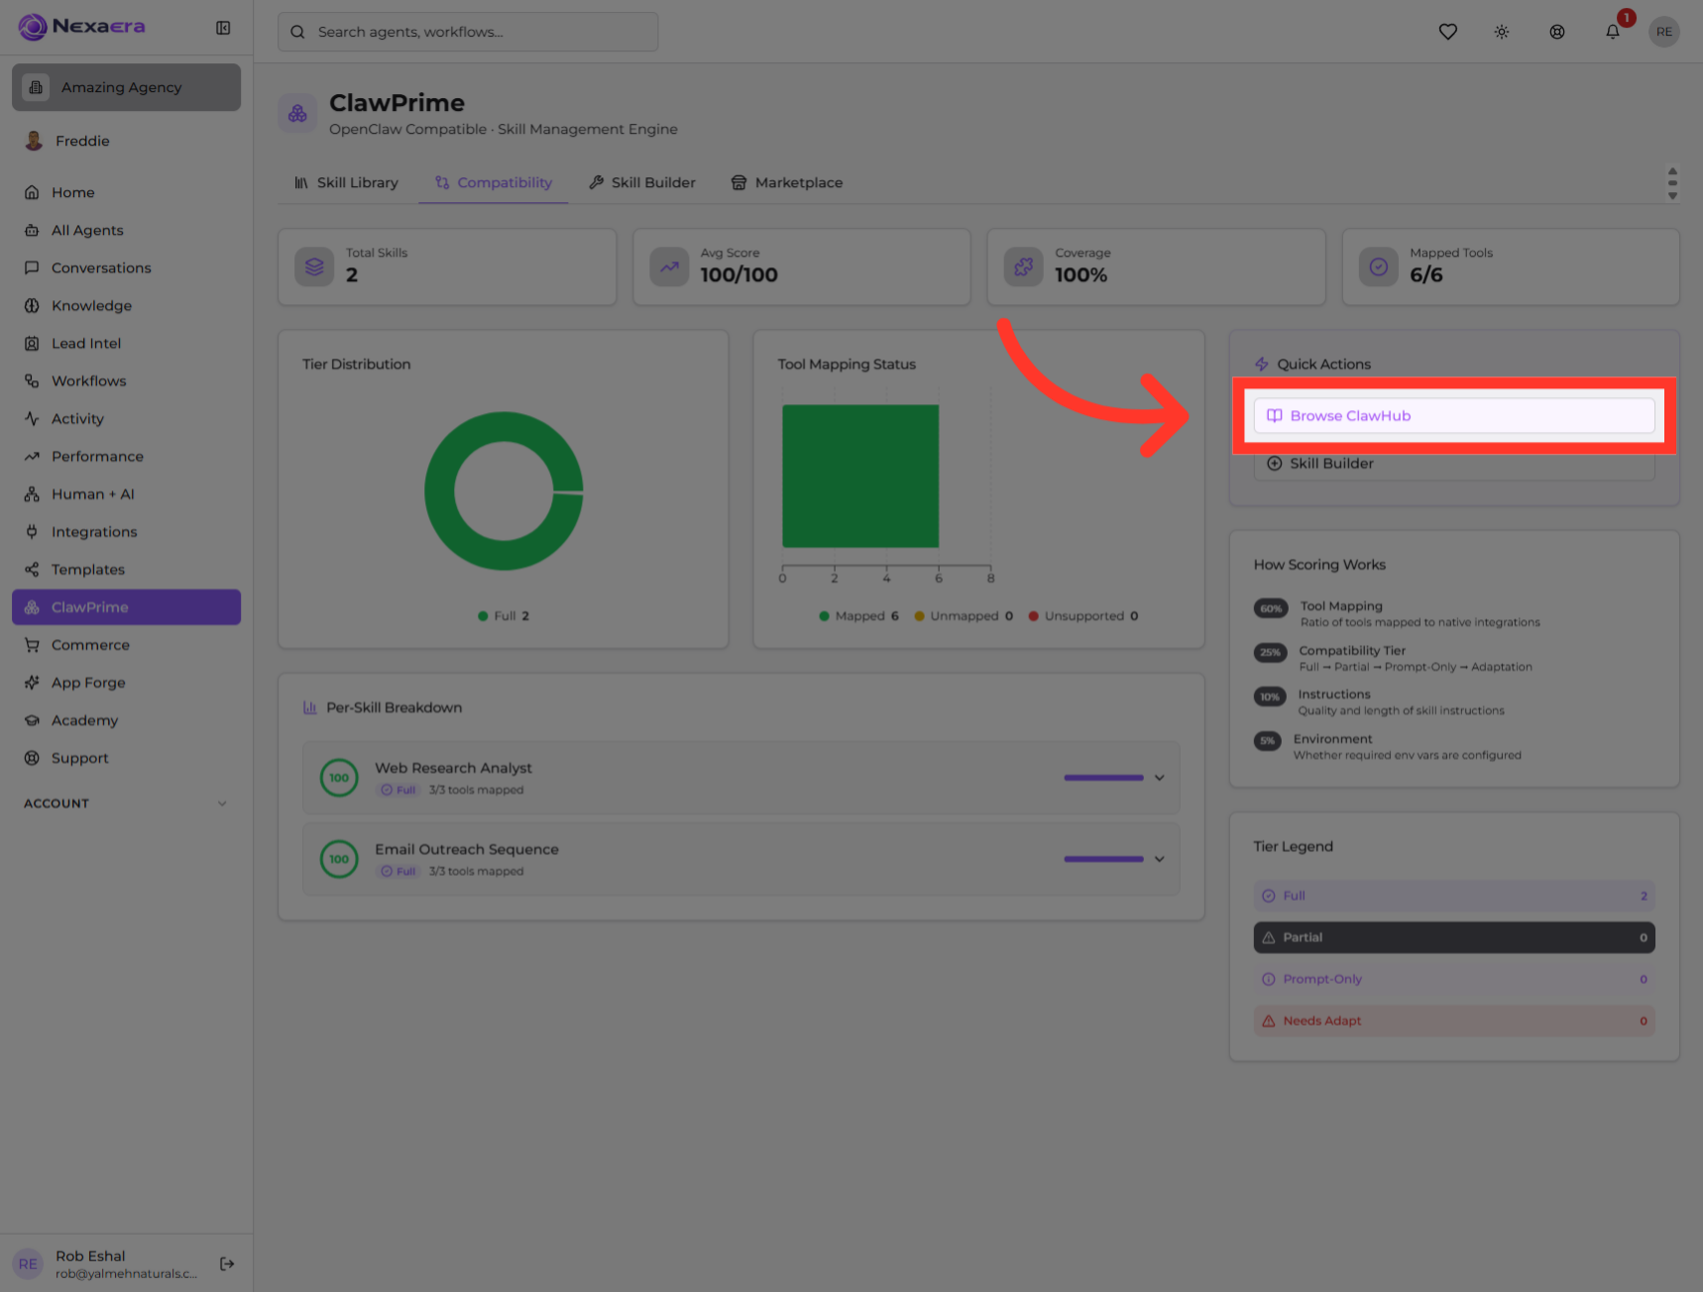Open the Marketplace tab
The height and width of the screenshot is (1292, 1703).
coord(787,182)
